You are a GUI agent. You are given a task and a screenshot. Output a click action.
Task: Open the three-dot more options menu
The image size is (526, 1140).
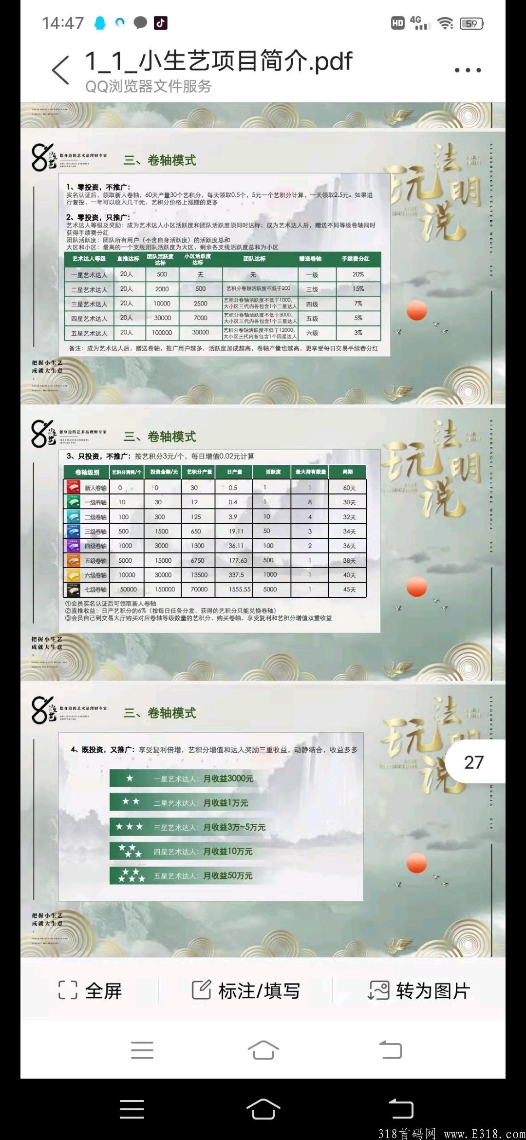(x=468, y=70)
